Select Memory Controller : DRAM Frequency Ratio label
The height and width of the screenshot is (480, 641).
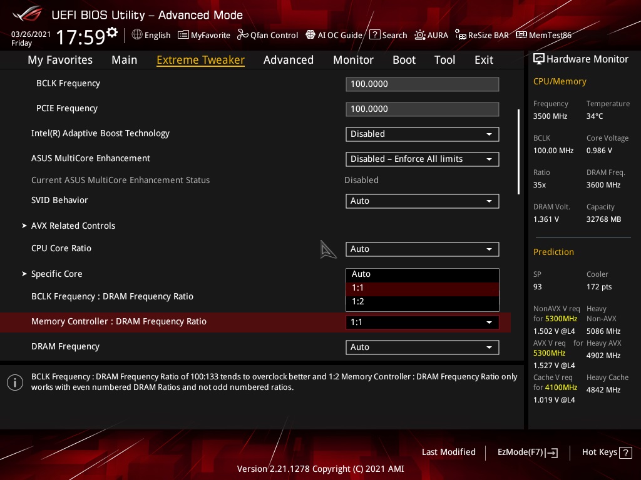click(119, 322)
